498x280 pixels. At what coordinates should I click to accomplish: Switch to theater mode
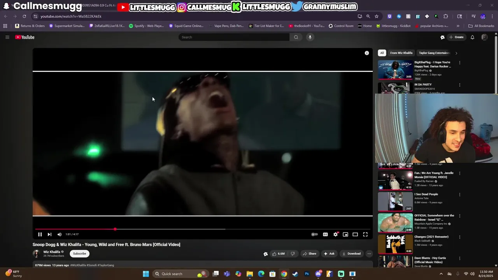(x=355, y=234)
